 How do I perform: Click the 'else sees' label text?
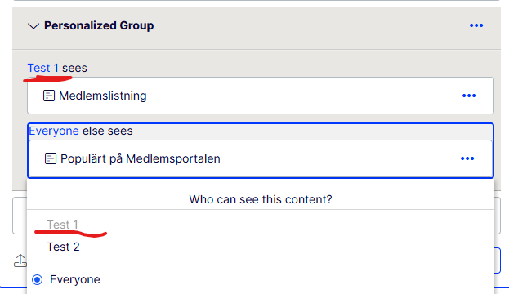[108, 131]
